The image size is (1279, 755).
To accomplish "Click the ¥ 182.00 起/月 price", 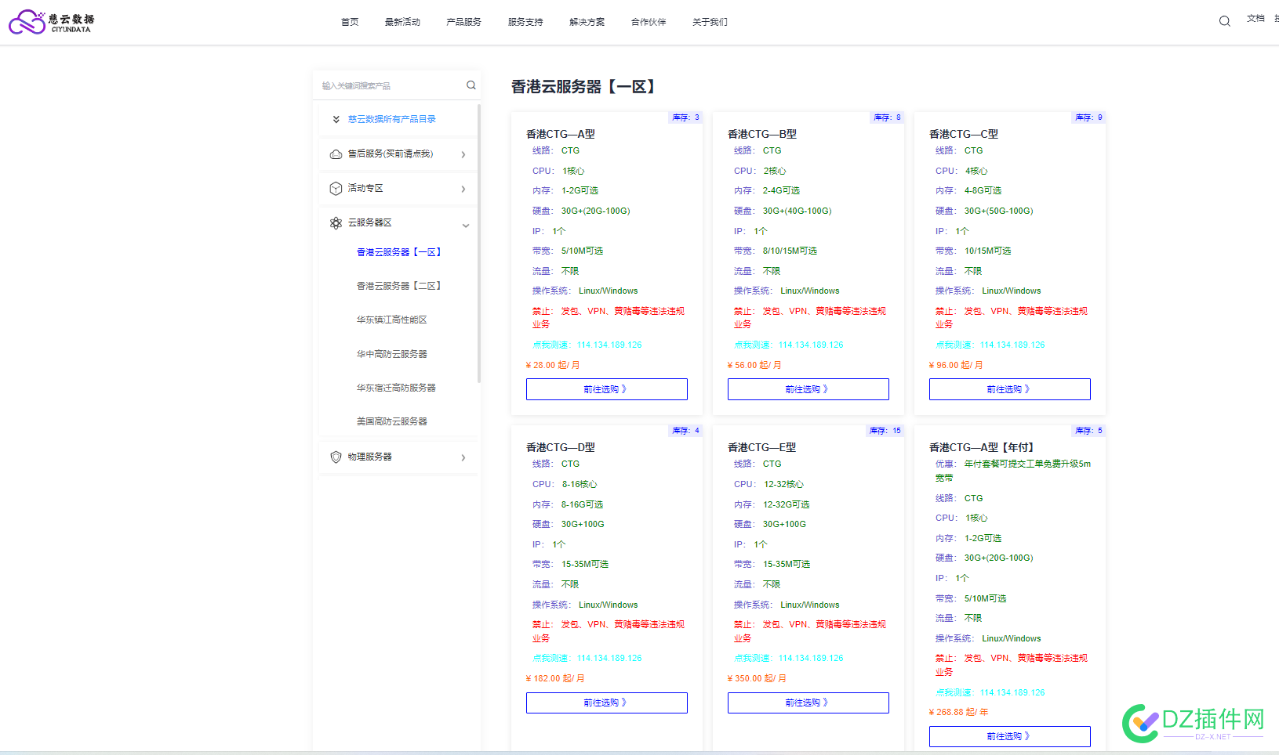I will click(x=555, y=678).
